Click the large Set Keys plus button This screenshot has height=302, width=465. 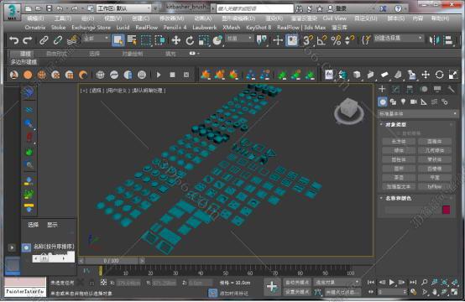point(272,287)
